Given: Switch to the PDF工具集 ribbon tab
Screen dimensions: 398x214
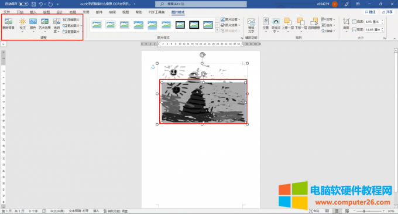Looking at the screenshot, I should 156,12.
